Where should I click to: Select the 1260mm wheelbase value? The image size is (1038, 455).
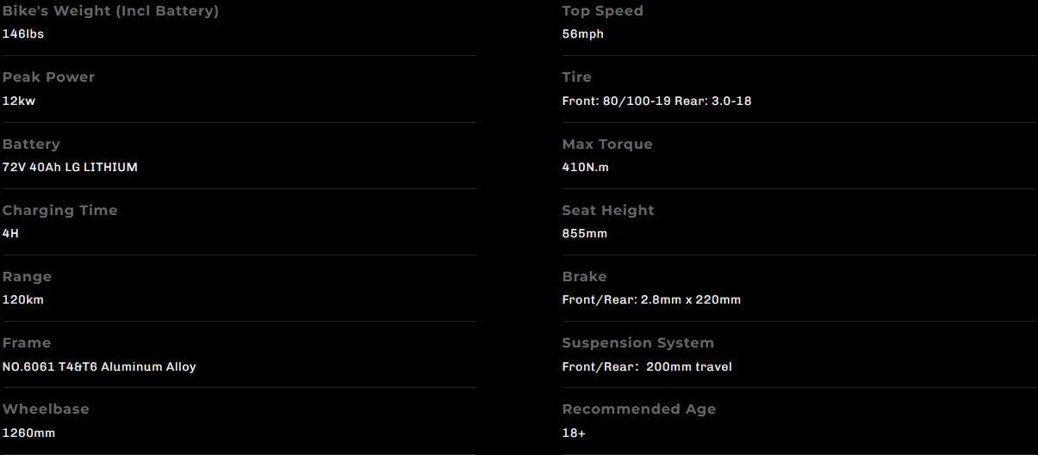[x=29, y=433]
